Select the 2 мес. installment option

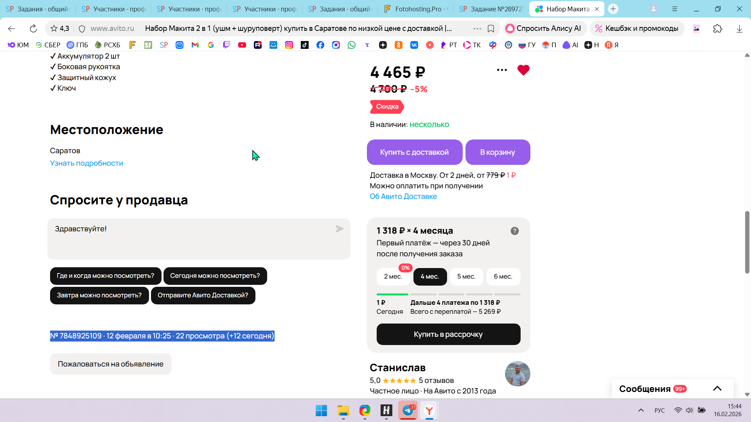coord(393,277)
